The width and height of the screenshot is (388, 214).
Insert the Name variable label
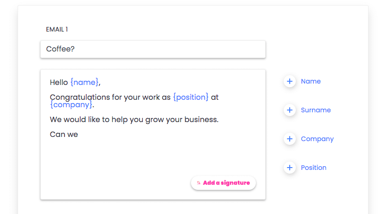coord(311,81)
